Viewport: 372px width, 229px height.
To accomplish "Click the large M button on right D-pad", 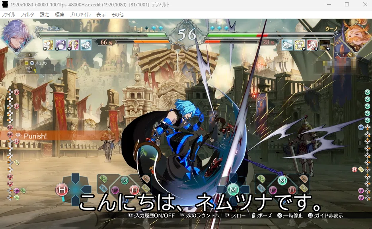I will [x=233, y=190].
